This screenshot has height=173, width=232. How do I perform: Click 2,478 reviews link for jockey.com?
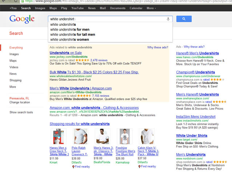pyautogui.click(x=99, y=60)
